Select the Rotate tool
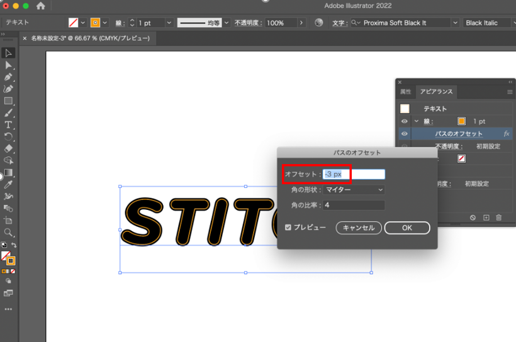 8,136
